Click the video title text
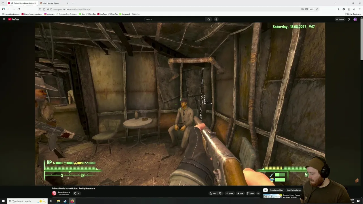This screenshot has width=363, height=204. [x=73, y=188]
